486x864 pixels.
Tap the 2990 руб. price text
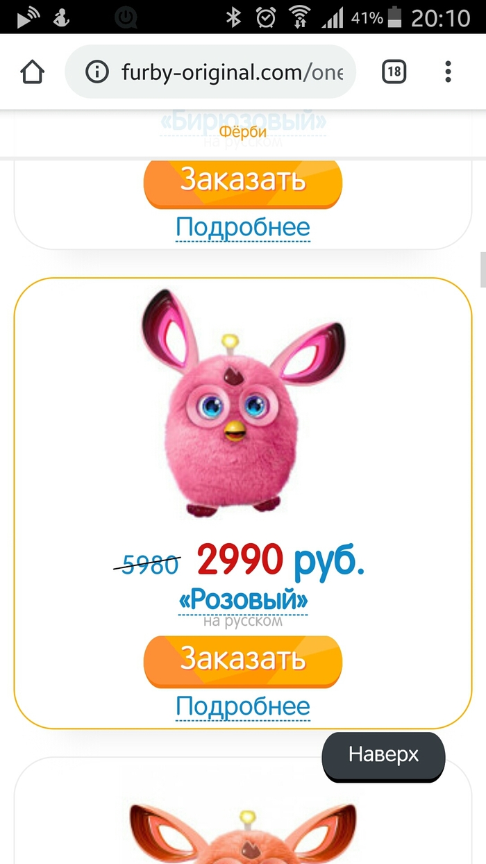click(x=280, y=560)
